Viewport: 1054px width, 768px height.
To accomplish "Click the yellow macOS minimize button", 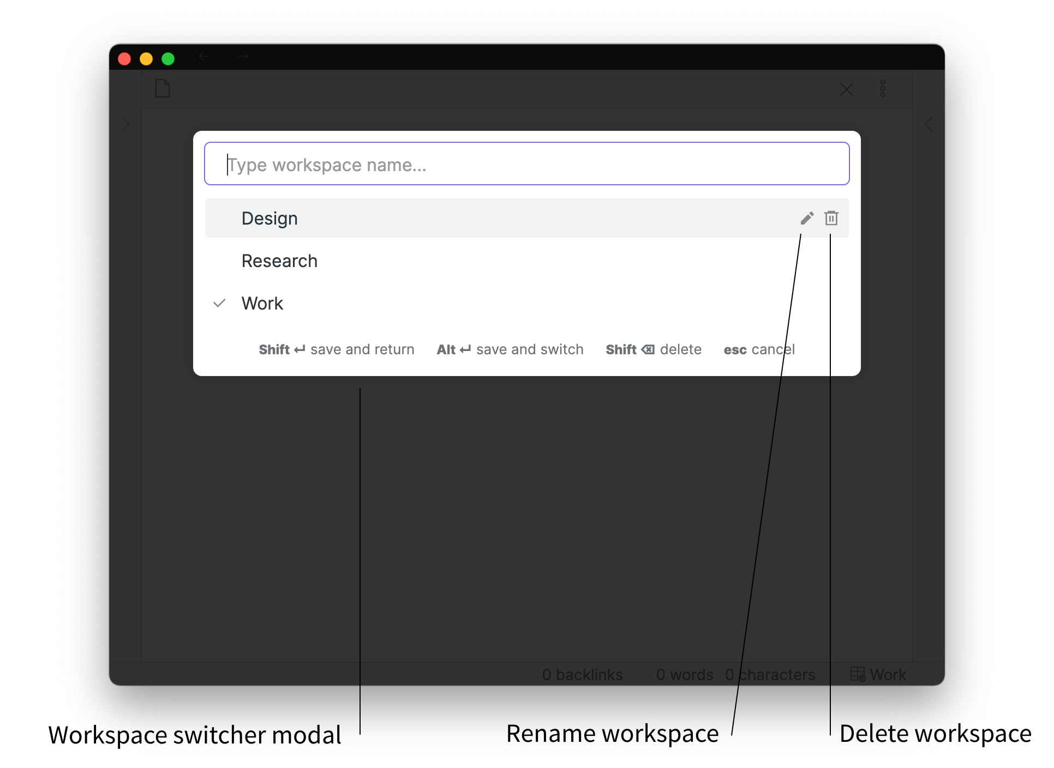I will (x=146, y=58).
